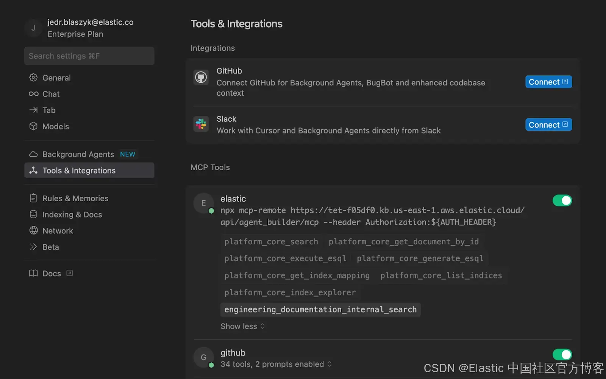Collapse the tool list with Show less
Image resolution: width=606 pixels, height=379 pixels.
coord(242,326)
